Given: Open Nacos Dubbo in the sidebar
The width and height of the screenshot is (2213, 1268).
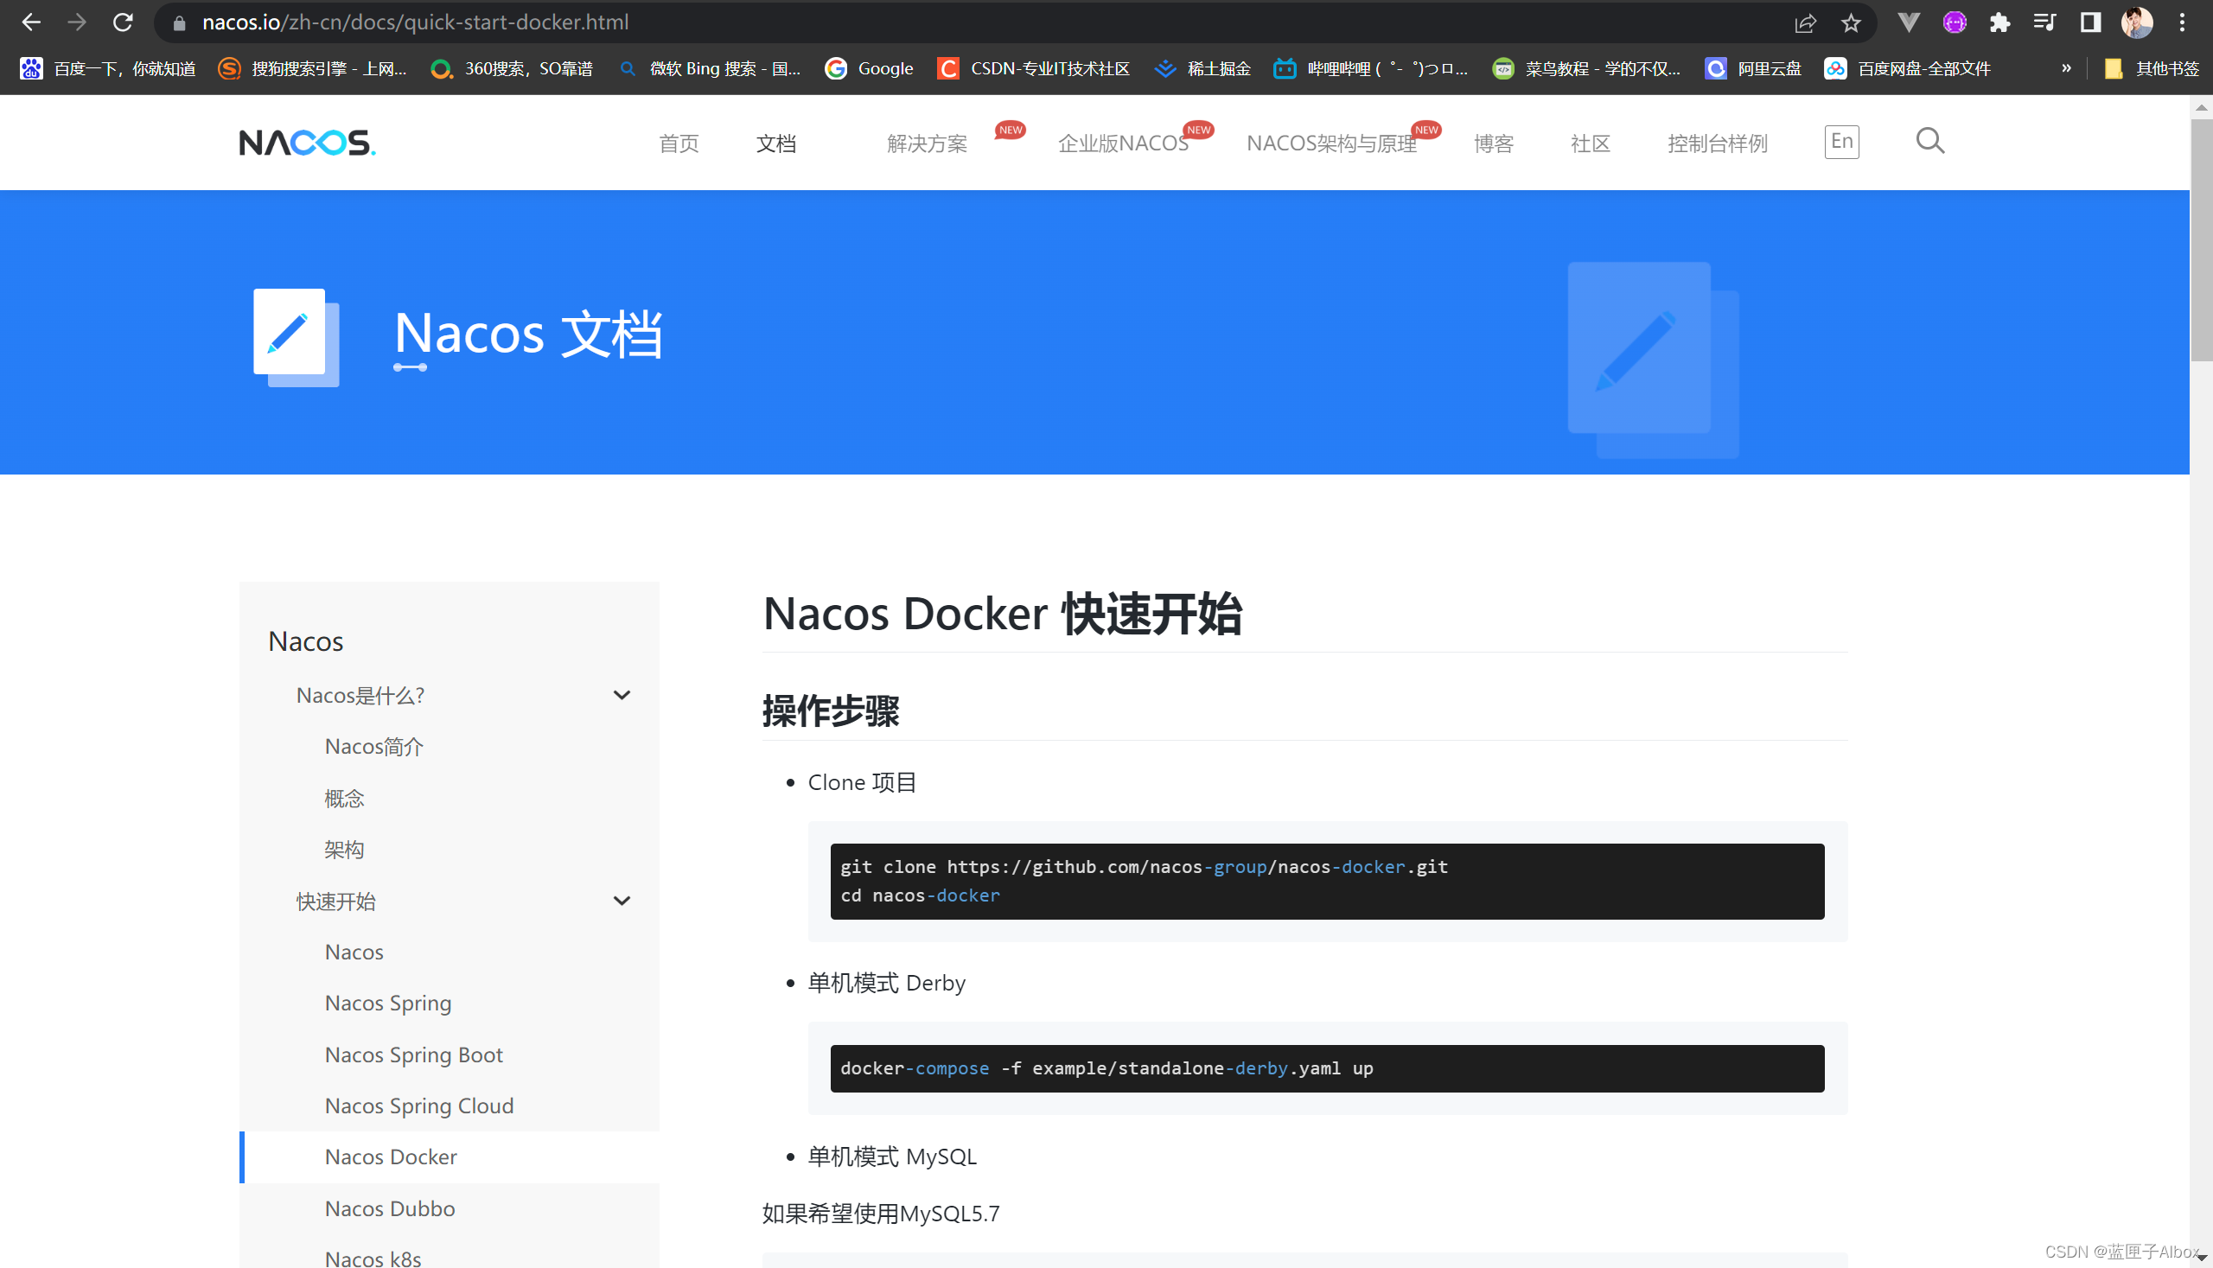Looking at the screenshot, I should 389,1208.
